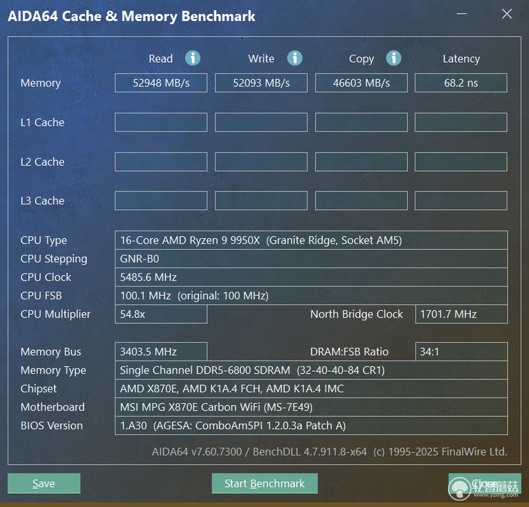Screen dimensions: 529x507
Task: Click the CPU FSB value 100.1 MHz
Action: pyautogui.click(x=311, y=296)
